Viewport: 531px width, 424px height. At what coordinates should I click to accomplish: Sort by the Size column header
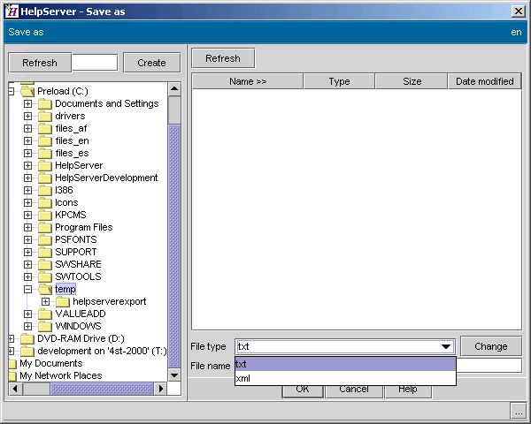412,81
